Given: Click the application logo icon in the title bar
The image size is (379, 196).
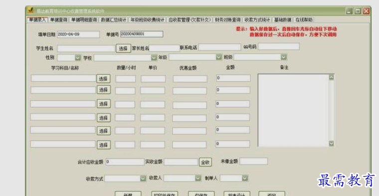Looking at the screenshot, I should point(30,10).
